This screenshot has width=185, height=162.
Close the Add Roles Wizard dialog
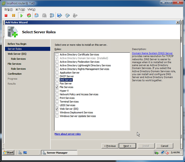pos(178,22)
